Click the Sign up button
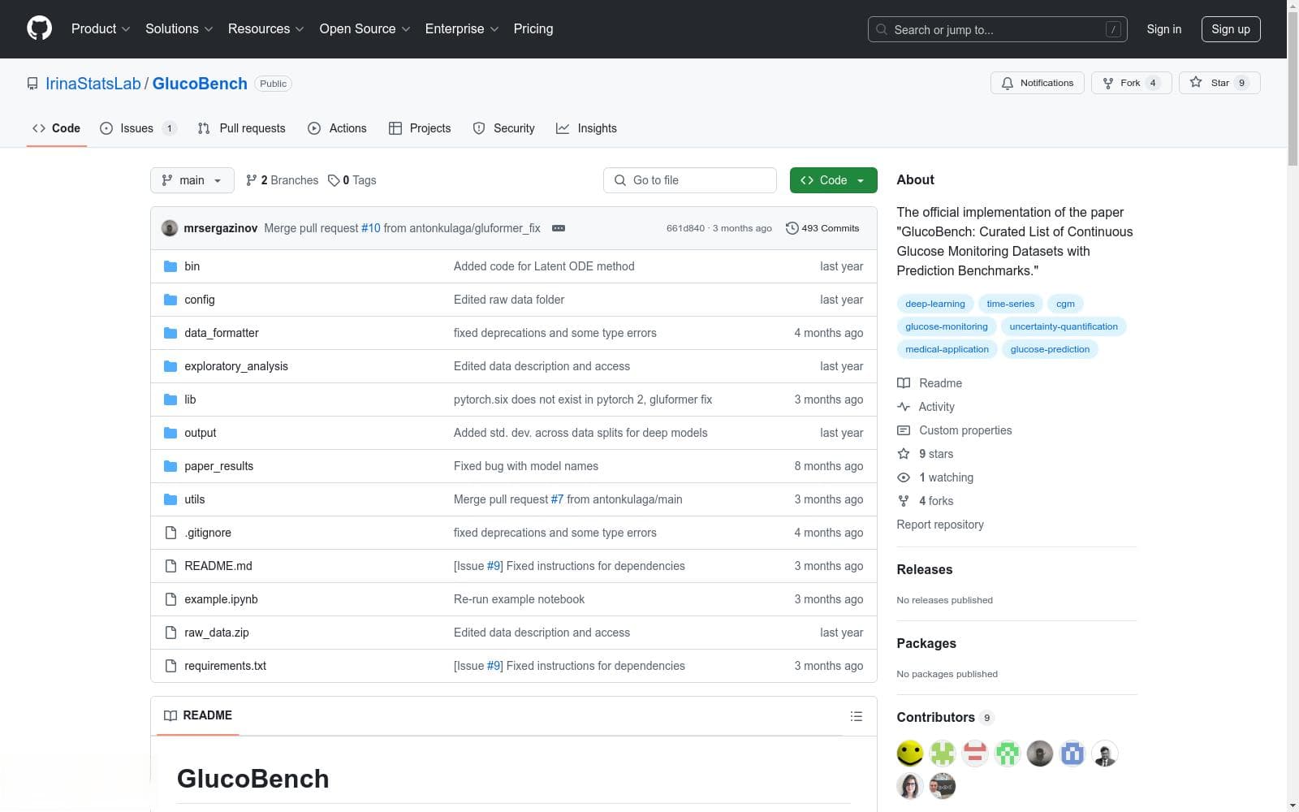This screenshot has width=1299, height=812. pyautogui.click(x=1231, y=29)
